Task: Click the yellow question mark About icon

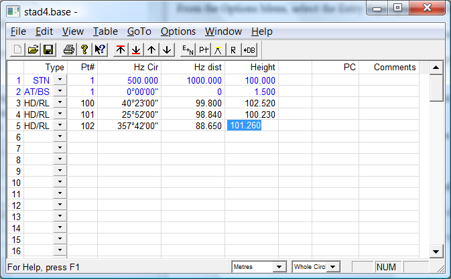Action: 84,50
